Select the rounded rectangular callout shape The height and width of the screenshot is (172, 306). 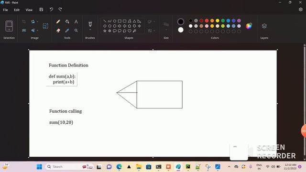point(115,31)
